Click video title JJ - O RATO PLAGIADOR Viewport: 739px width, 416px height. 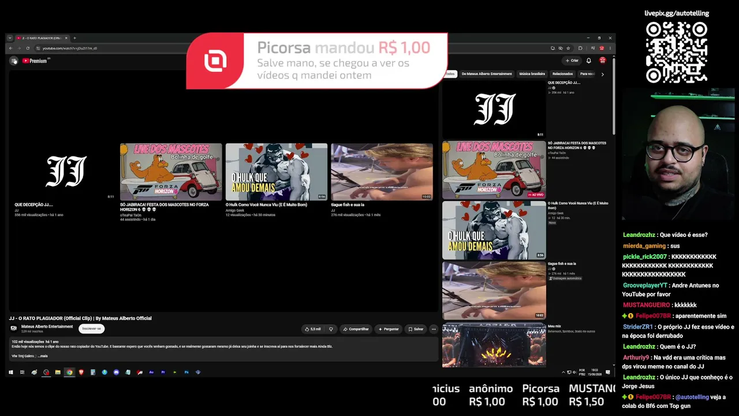point(80,318)
